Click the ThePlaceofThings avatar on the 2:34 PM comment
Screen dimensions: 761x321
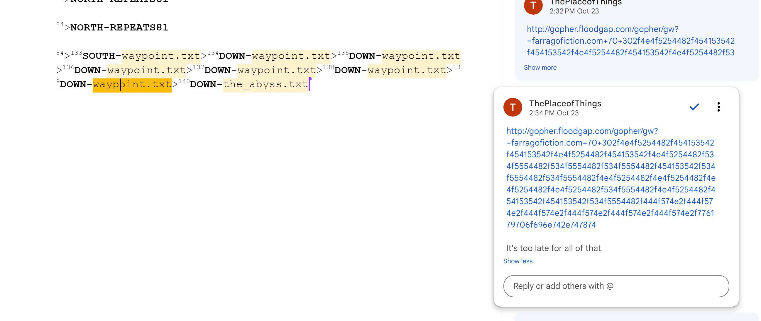[x=513, y=107]
